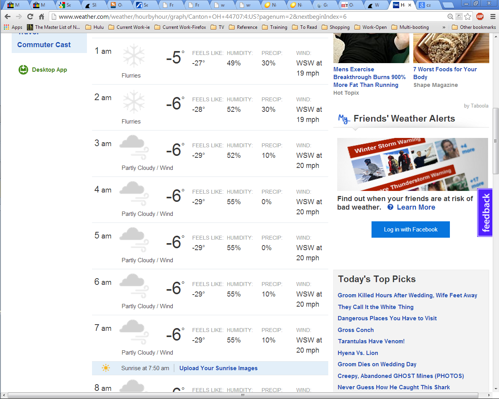Open the Hulu bookmarks folder

point(94,27)
